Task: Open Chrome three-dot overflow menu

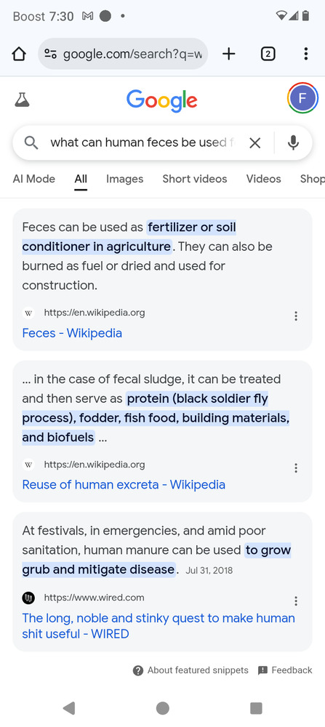Action: (305, 55)
